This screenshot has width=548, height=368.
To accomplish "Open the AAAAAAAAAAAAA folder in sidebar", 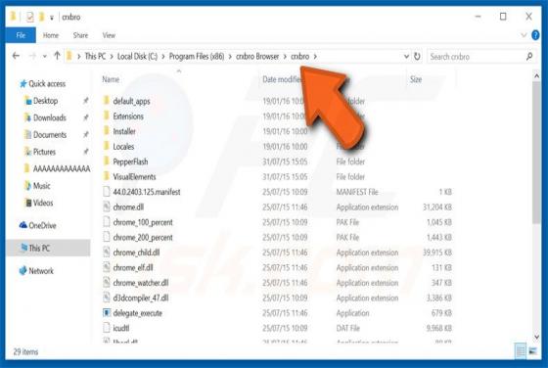I will [58, 169].
